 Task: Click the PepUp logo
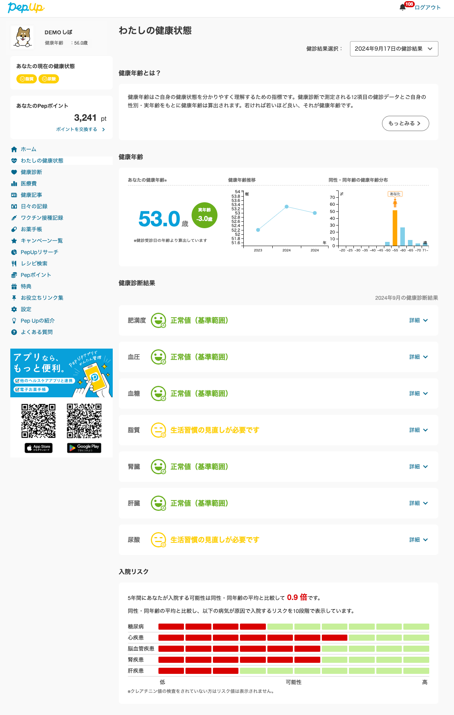26,8
